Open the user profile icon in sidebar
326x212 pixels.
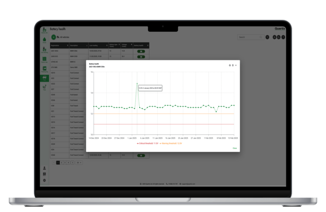point(44,168)
